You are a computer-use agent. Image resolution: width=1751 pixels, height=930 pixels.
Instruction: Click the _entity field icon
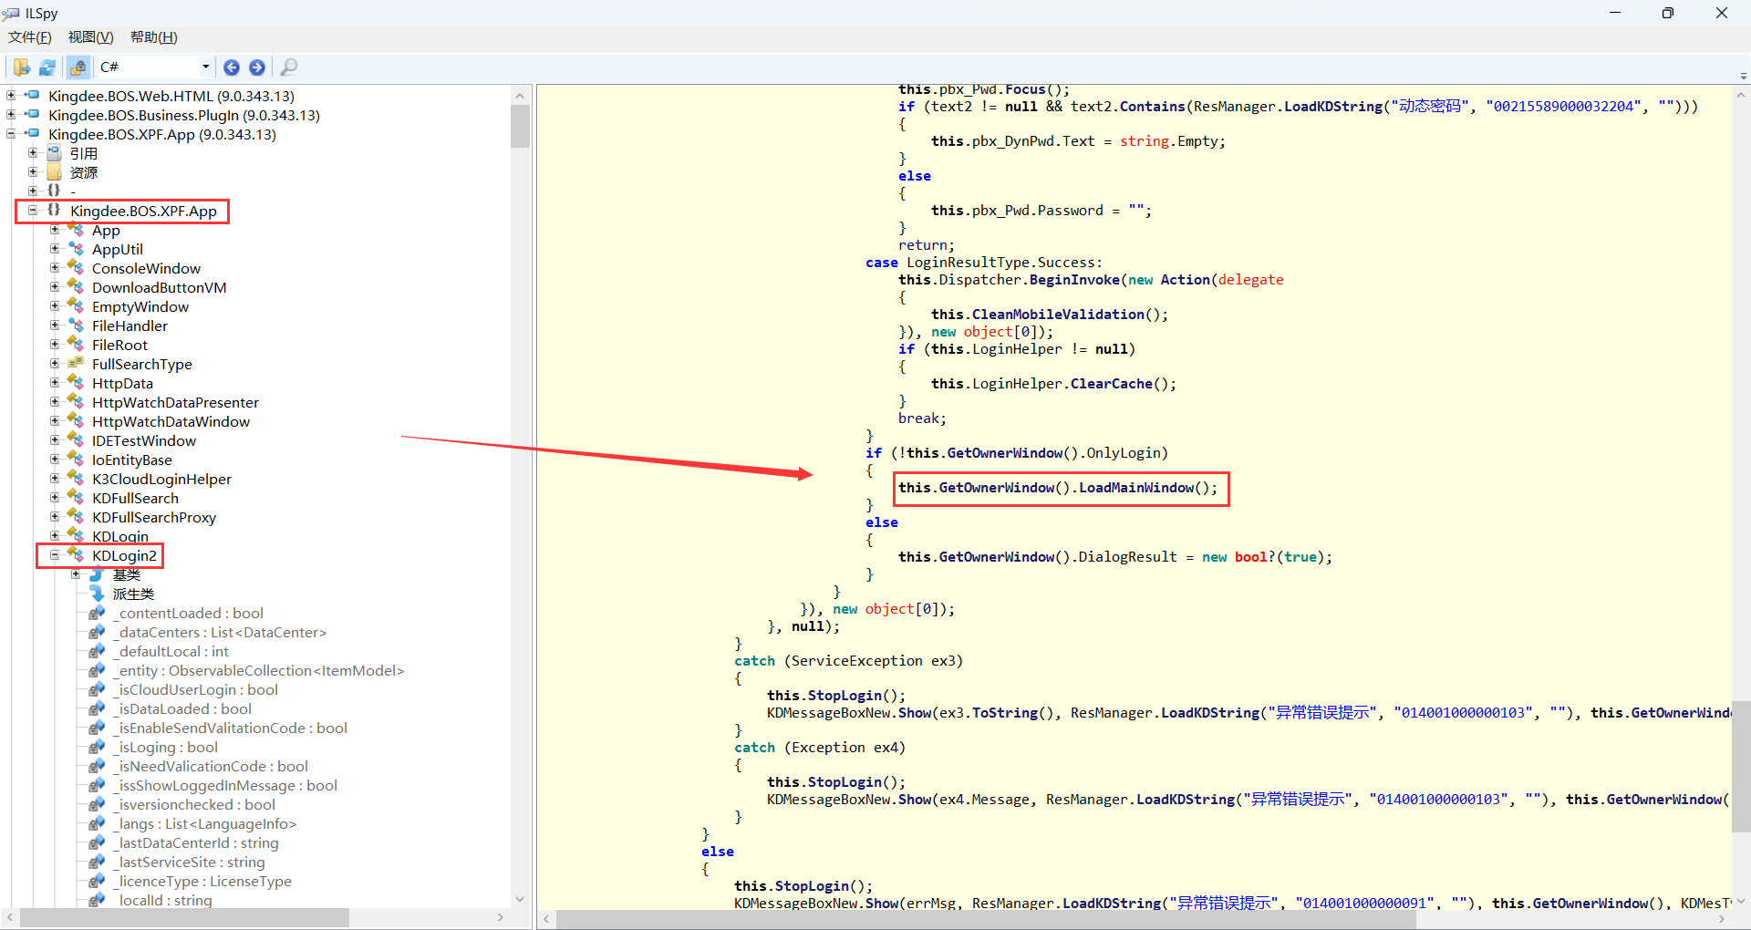[x=98, y=670]
